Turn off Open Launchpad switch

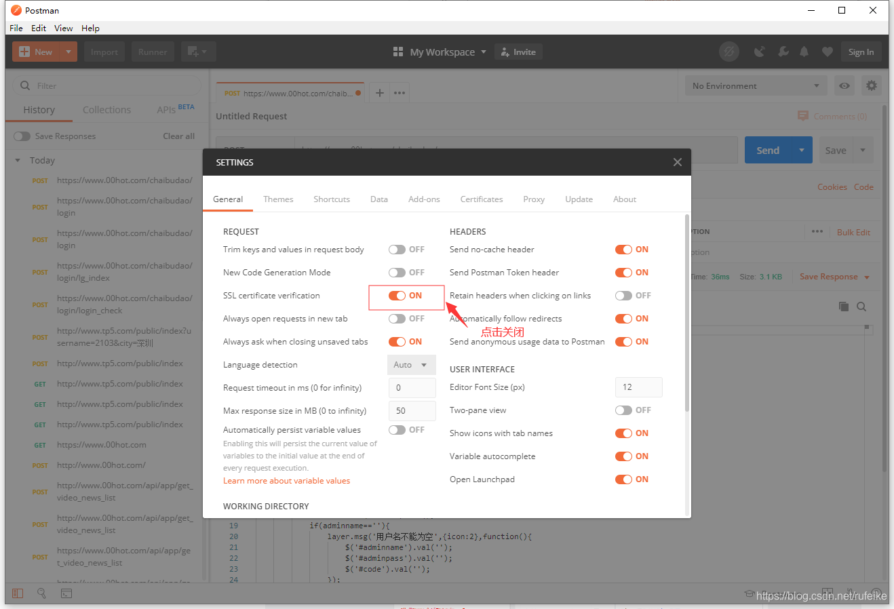(x=623, y=479)
